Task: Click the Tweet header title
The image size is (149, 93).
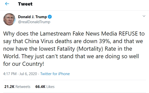Action: (x=25, y=4)
